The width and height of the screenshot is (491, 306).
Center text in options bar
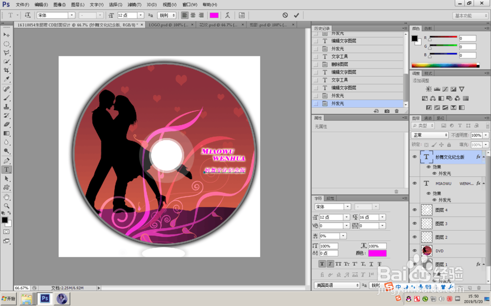(x=193, y=15)
